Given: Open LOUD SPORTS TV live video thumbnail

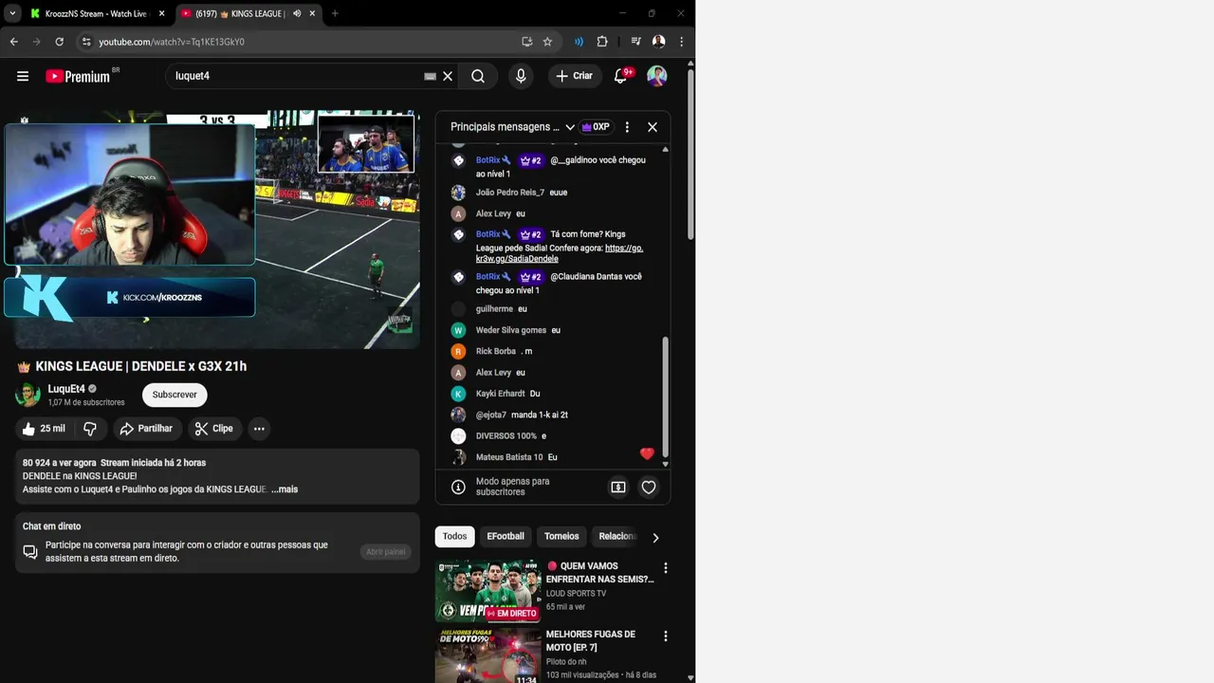Looking at the screenshot, I should (x=487, y=590).
